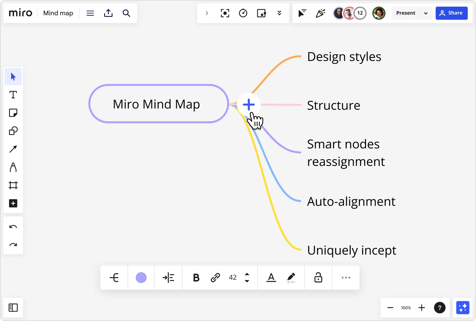Click the Present button

coord(406,13)
